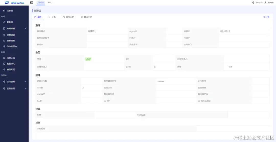Expand the 资源数据 submenu chevron
Image resolution: width=276 pixels, height=142 pixels.
pos(25,29)
